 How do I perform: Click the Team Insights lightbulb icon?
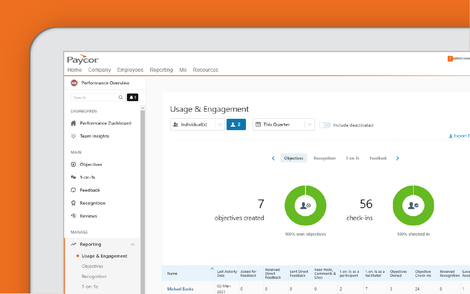pos(73,136)
